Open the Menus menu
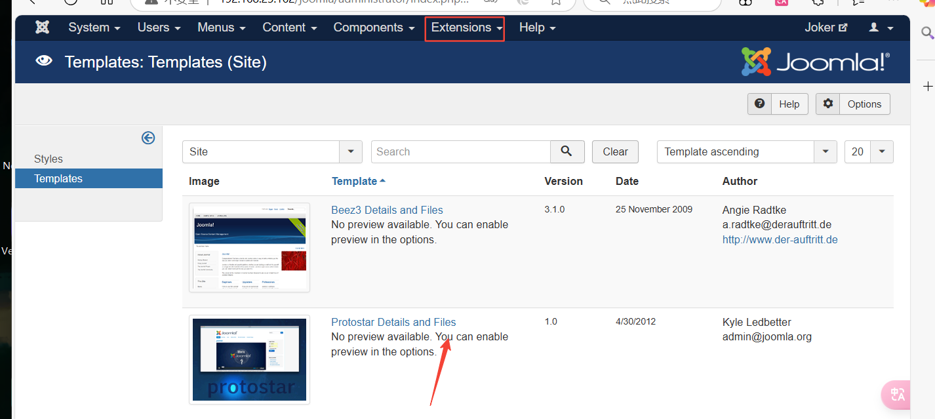The width and height of the screenshot is (935, 419). pos(222,28)
